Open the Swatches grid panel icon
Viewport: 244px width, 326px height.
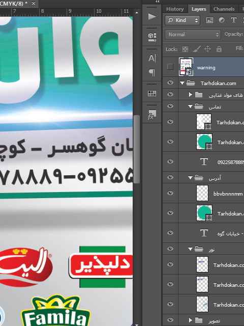tap(152, 94)
